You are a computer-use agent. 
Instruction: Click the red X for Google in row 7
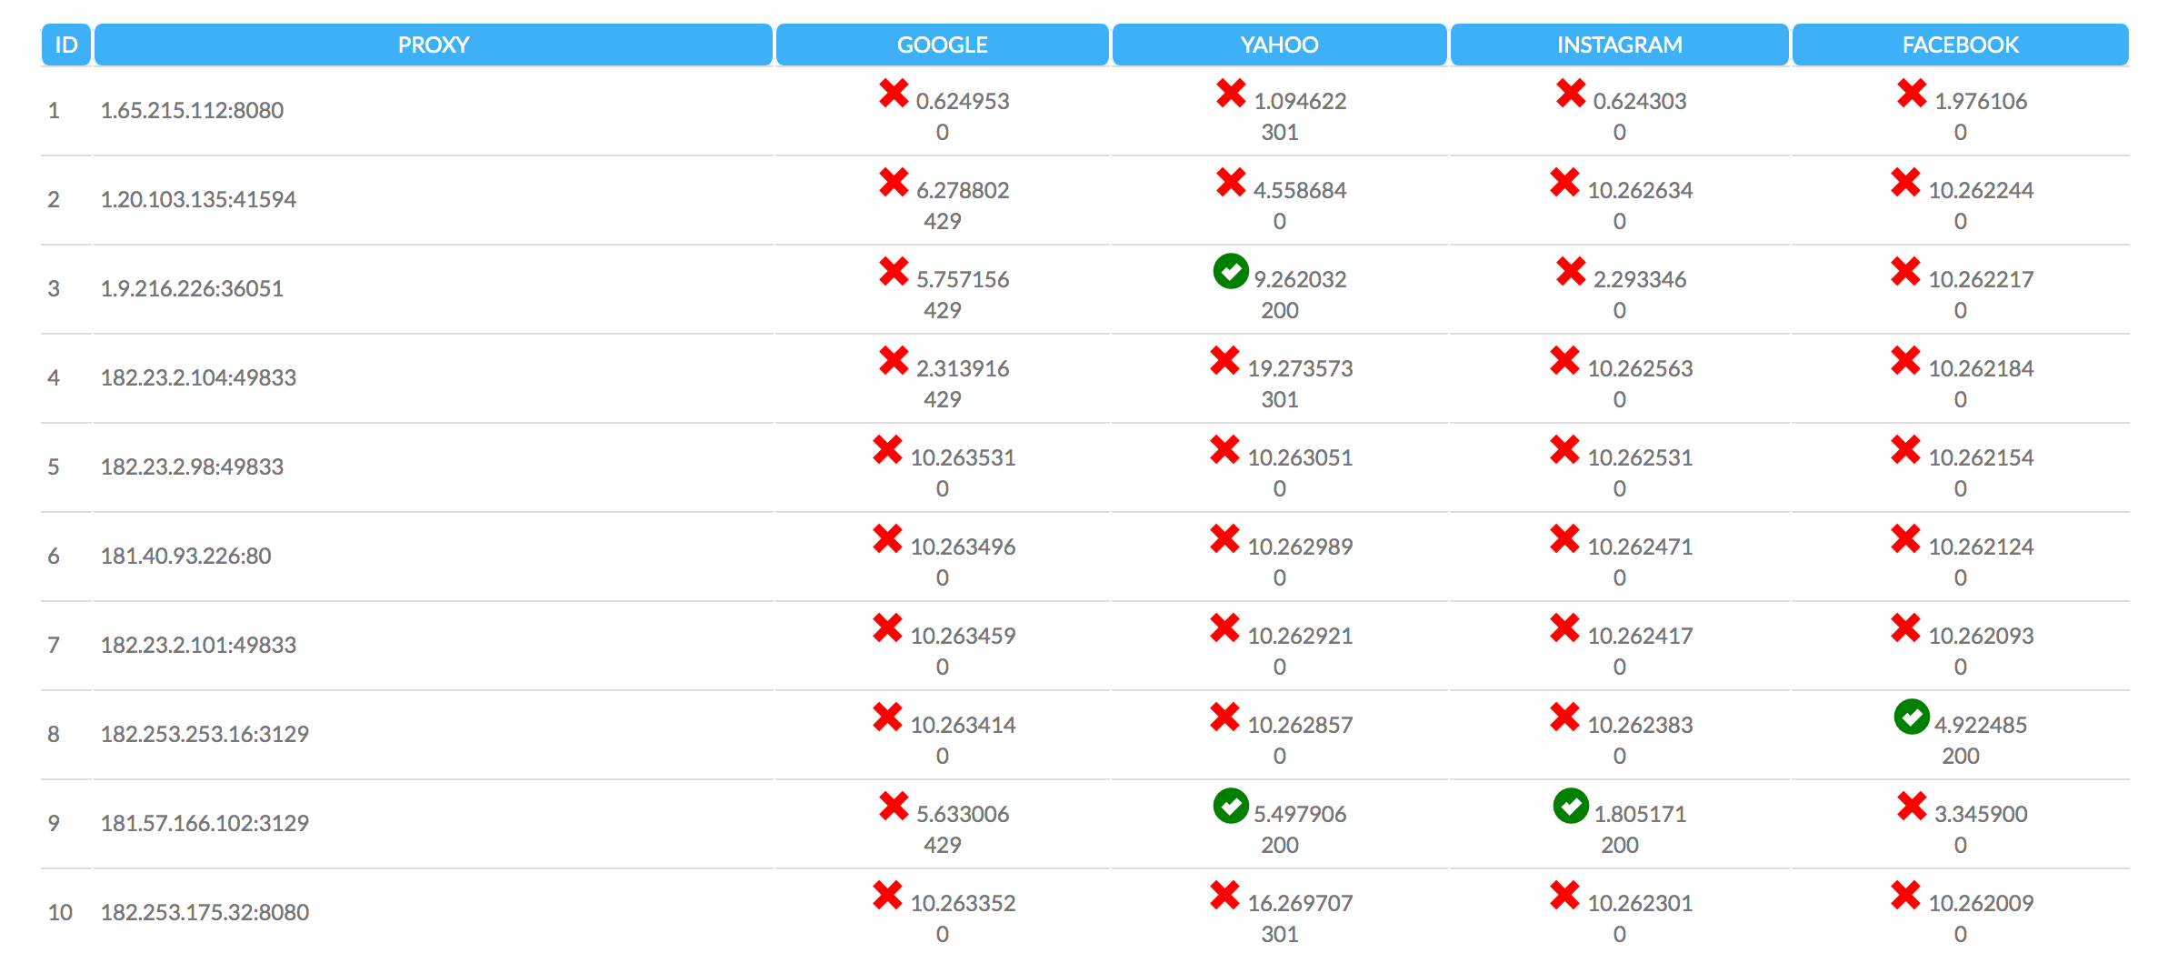[887, 627]
